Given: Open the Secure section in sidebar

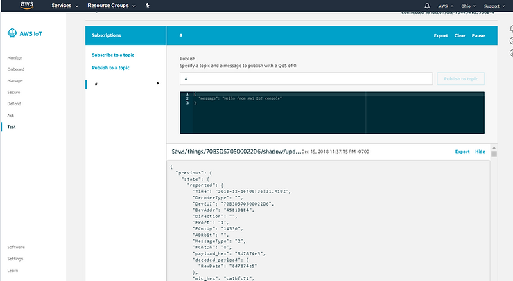Looking at the screenshot, I should point(13,92).
